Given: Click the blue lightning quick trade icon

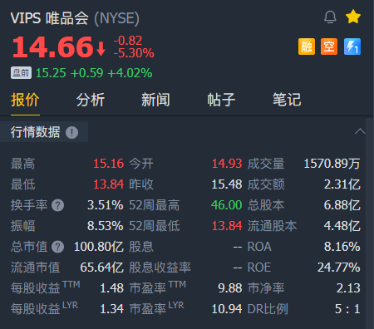Looking at the screenshot, I should pyautogui.click(x=352, y=47).
